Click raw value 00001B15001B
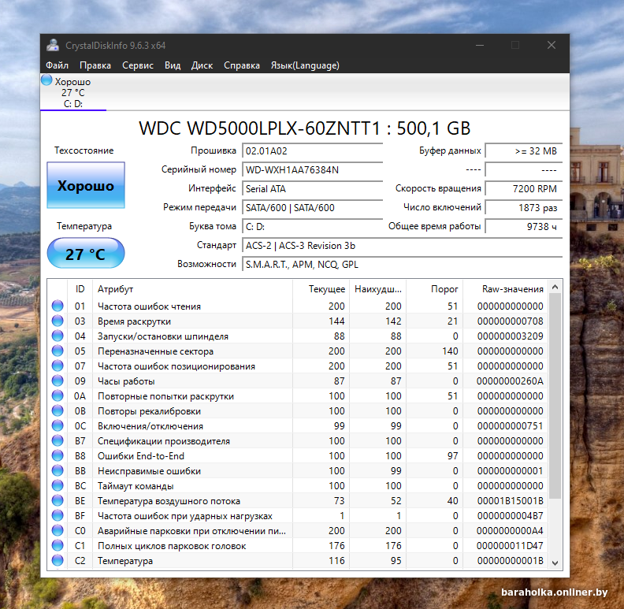Screen dimensions: 624x609 (x=510, y=501)
